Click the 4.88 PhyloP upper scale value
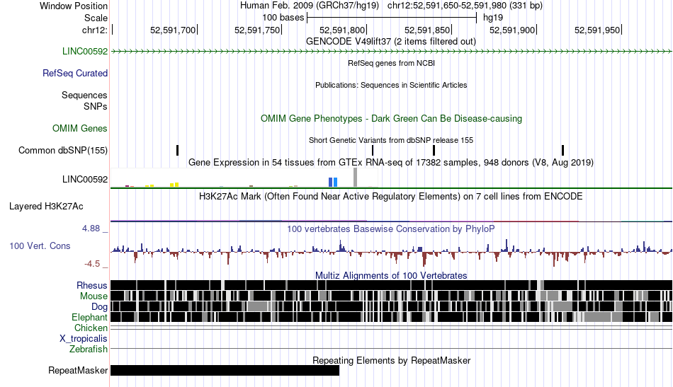Image resolution: width=673 pixels, height=387 pixels. (91, 229)
